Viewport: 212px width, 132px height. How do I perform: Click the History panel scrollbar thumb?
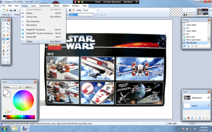coord(209,39)
